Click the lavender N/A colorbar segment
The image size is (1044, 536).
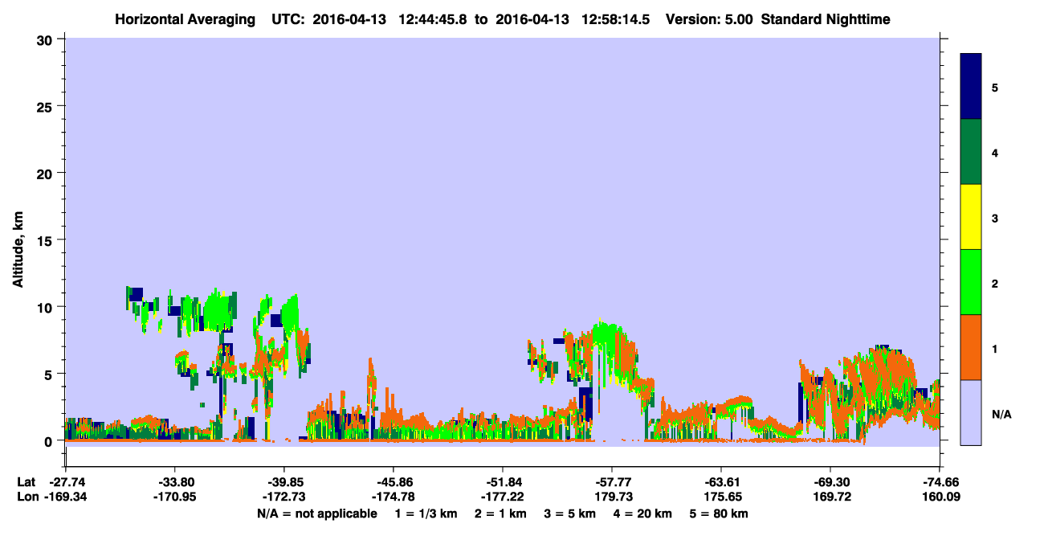coord(971,412)
